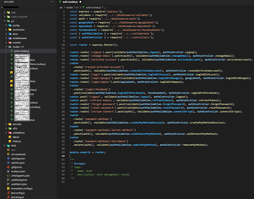This screenshot has width=254, height=199.
Task: Click the routes breadcrumb segment
Action: coord(69,7)
